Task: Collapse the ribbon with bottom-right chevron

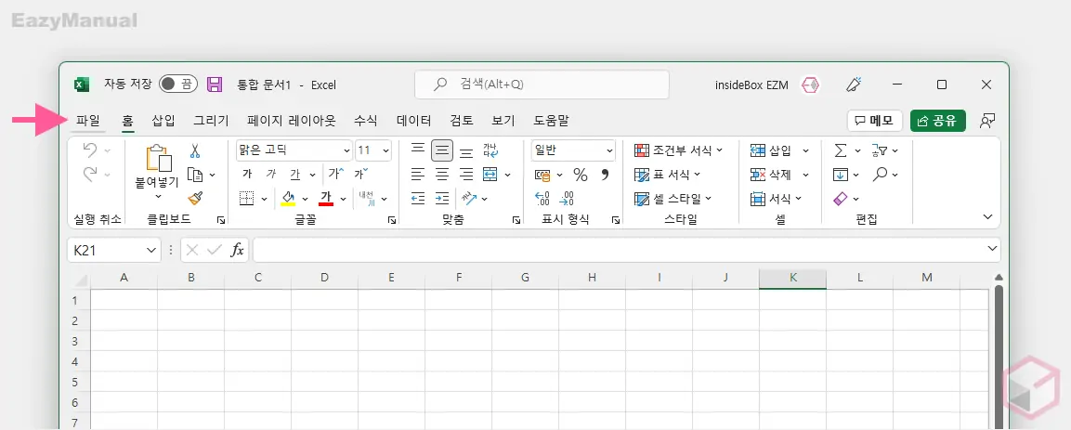Action: [987, 216]
